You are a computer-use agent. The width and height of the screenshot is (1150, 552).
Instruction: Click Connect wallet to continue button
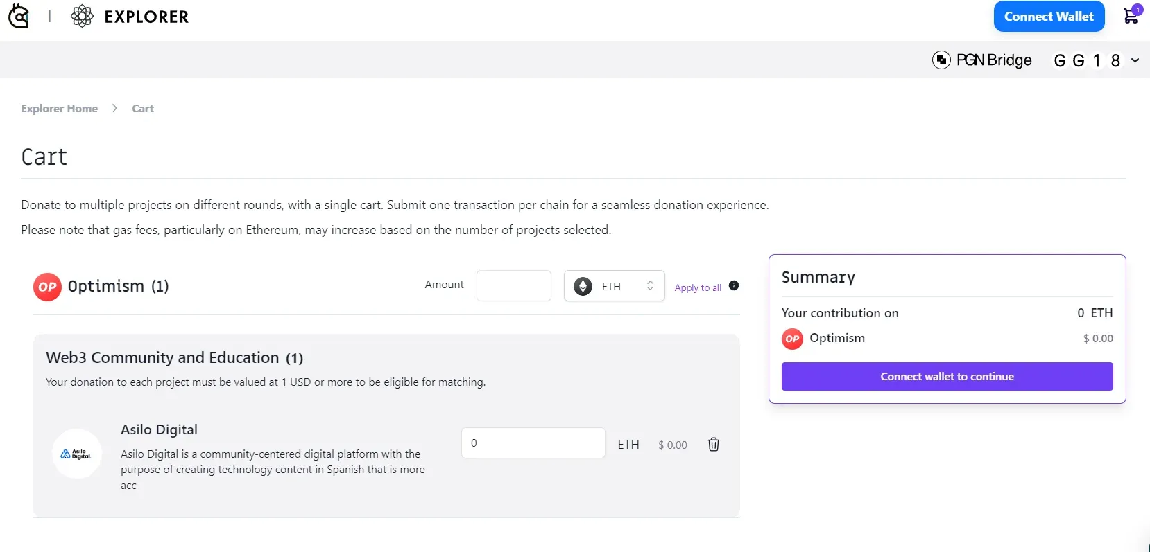tap(947, 376)
